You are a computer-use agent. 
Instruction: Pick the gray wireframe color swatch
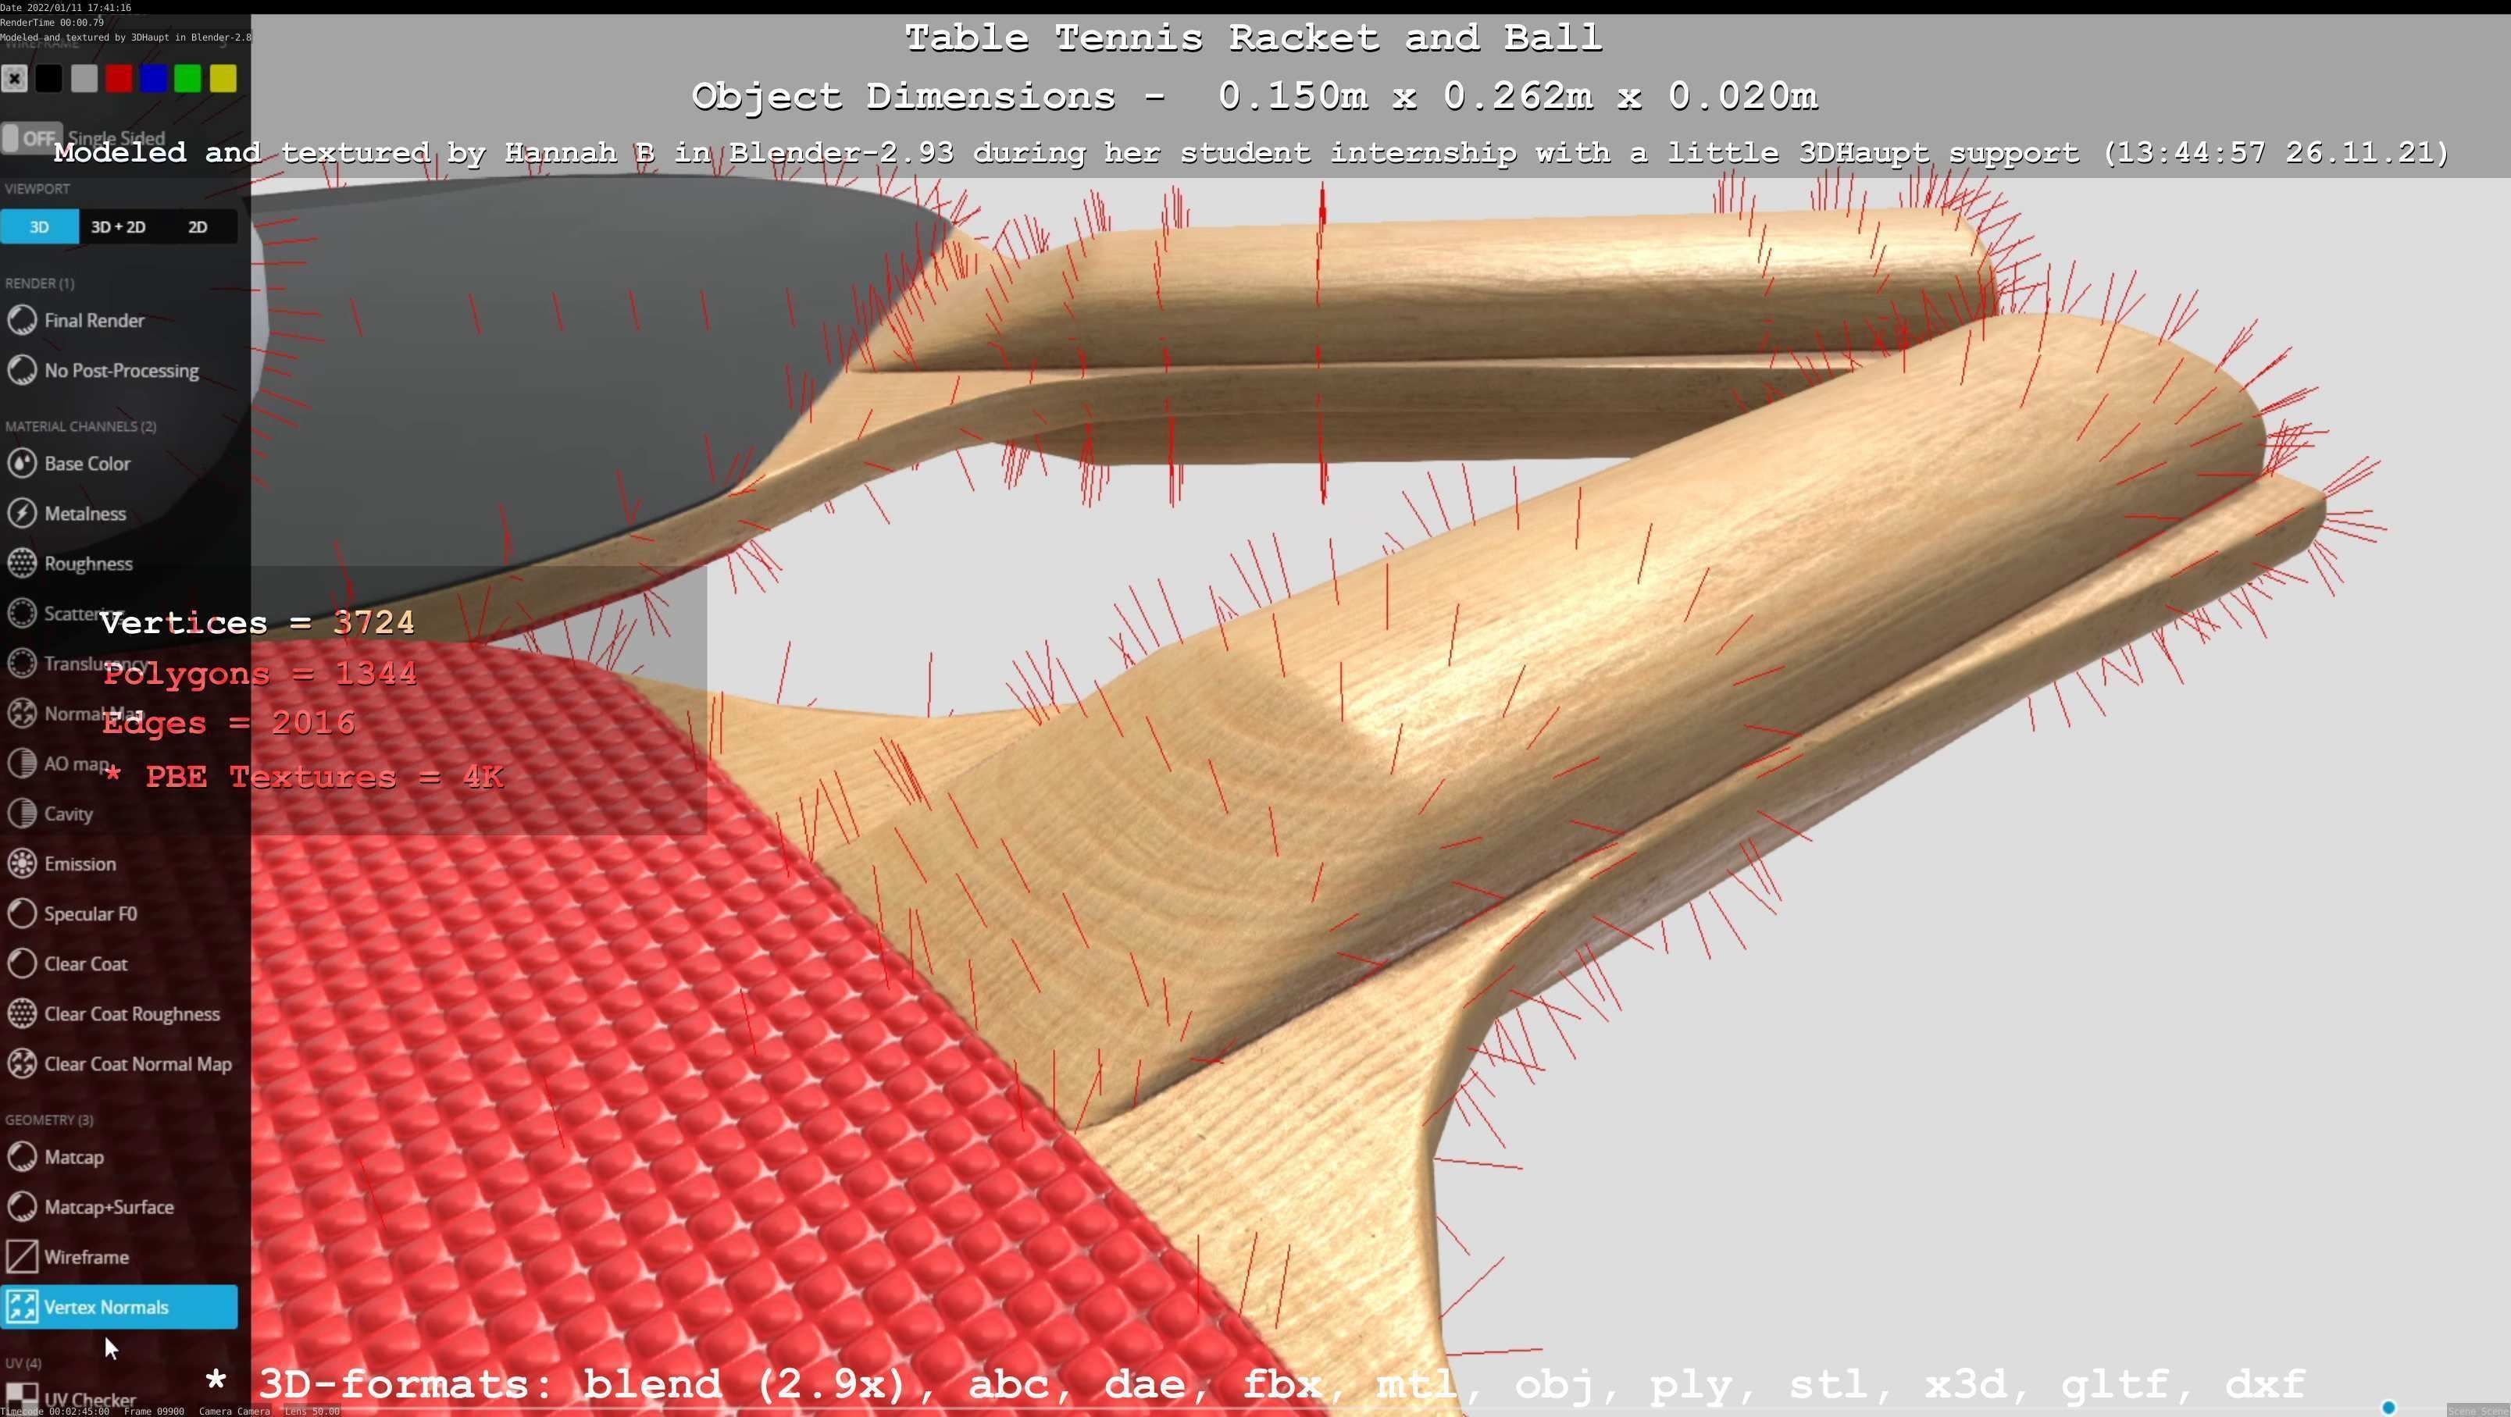click(x=84, y=79)
